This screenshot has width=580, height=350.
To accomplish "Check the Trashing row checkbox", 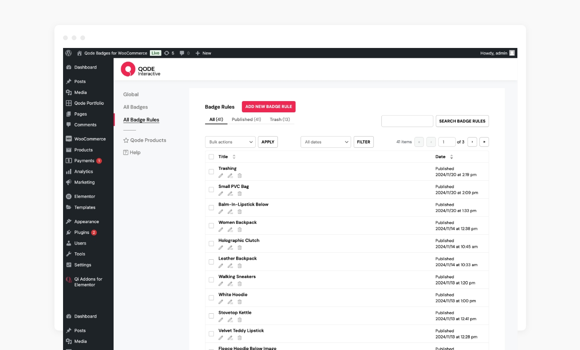I will (x=211, y=172).
